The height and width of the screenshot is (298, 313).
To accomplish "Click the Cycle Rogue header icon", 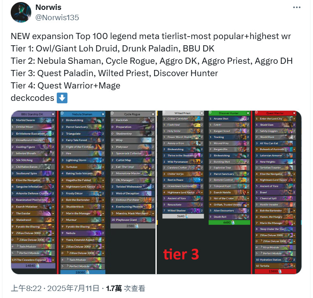I will [x=112, y=113].
